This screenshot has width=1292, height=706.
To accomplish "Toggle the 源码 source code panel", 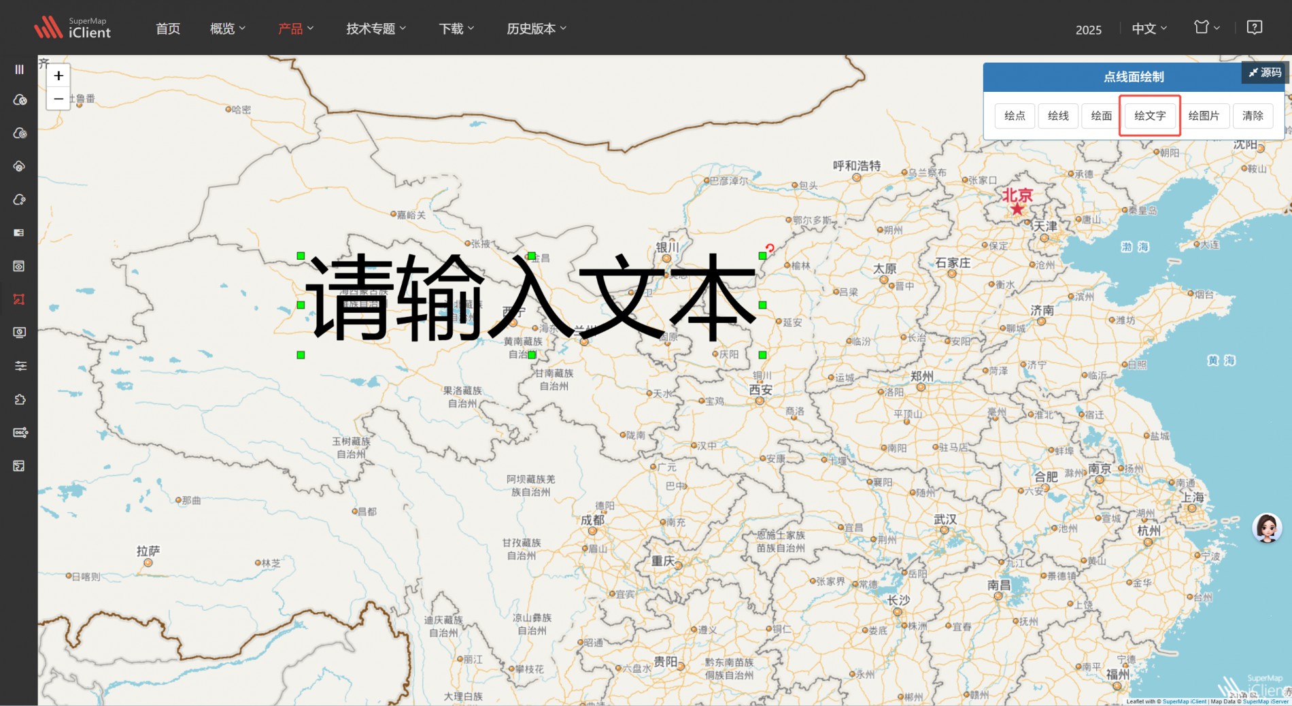I will [x=1264, y=73].
